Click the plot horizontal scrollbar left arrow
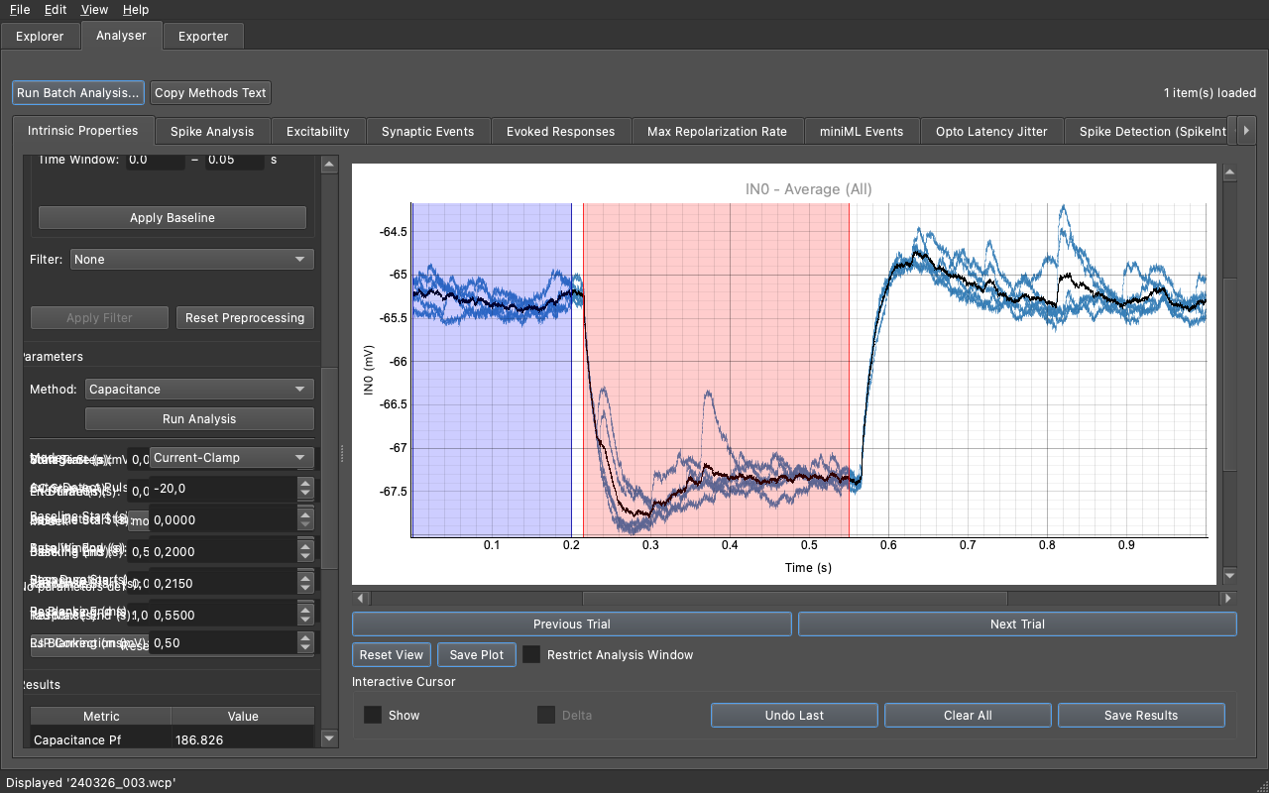 (360, 599)
